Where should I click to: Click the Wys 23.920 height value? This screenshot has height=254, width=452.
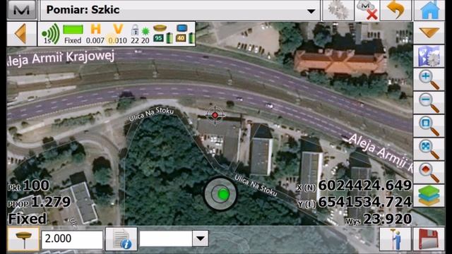[379, 219]
